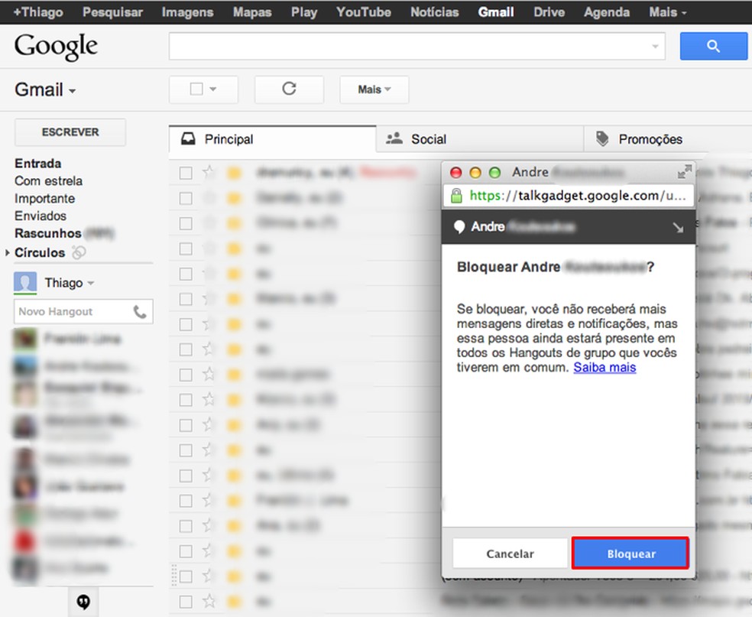Viewport: 752px width, 617px height.
Task: Refresh the inbox with the reload icon
Action: coord(289,89)
